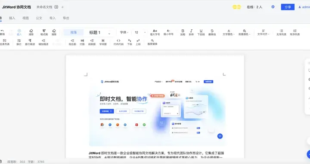Image resolution: width=310 pixels, height=164 pixels.
Task: Select the 格式刷 format painter tool
Action: tap(44, 32)
